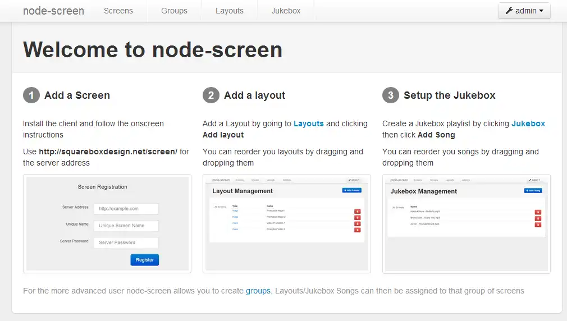Select Layouts in the top navigation bar
Viewport: 567px width, 321px height.
point(230,11)
